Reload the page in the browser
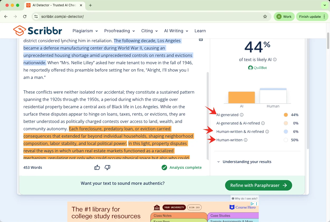Image resolution: width=330 pixels, height=222 pixels. pyautogui.click(x=25, y=17)
